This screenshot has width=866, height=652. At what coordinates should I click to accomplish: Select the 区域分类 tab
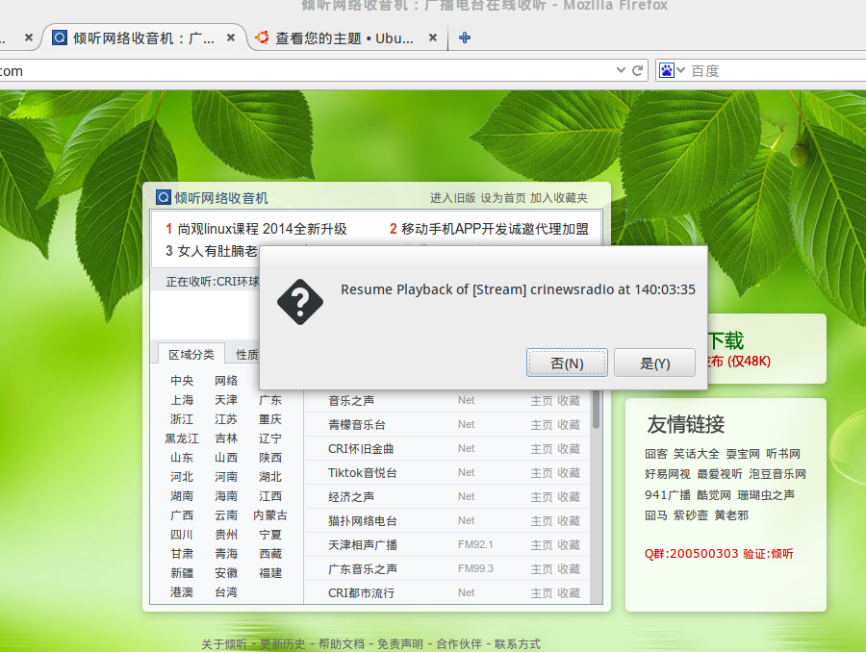tap(191, 354)
